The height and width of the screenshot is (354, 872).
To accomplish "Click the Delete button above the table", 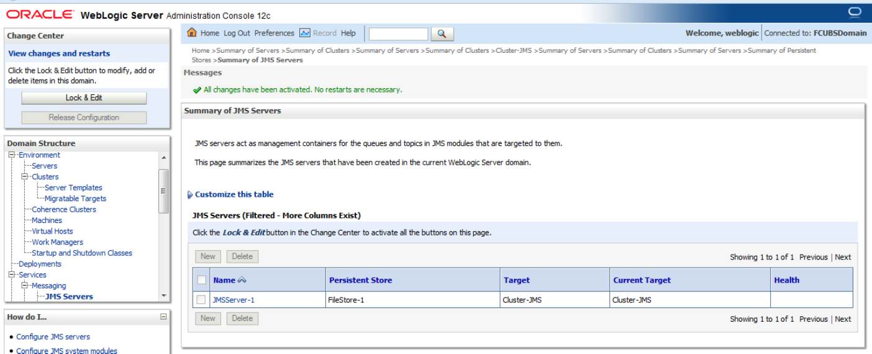I will point(242,256).
